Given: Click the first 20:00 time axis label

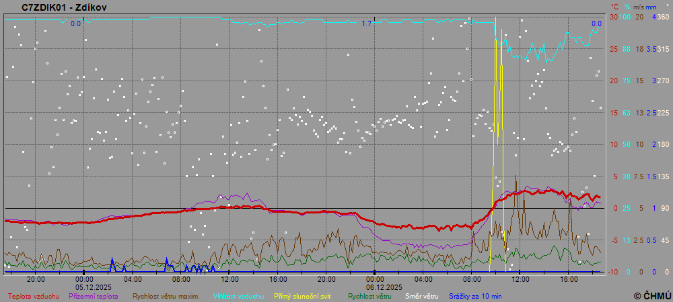Looking at the screenshot, I should 35,279.
